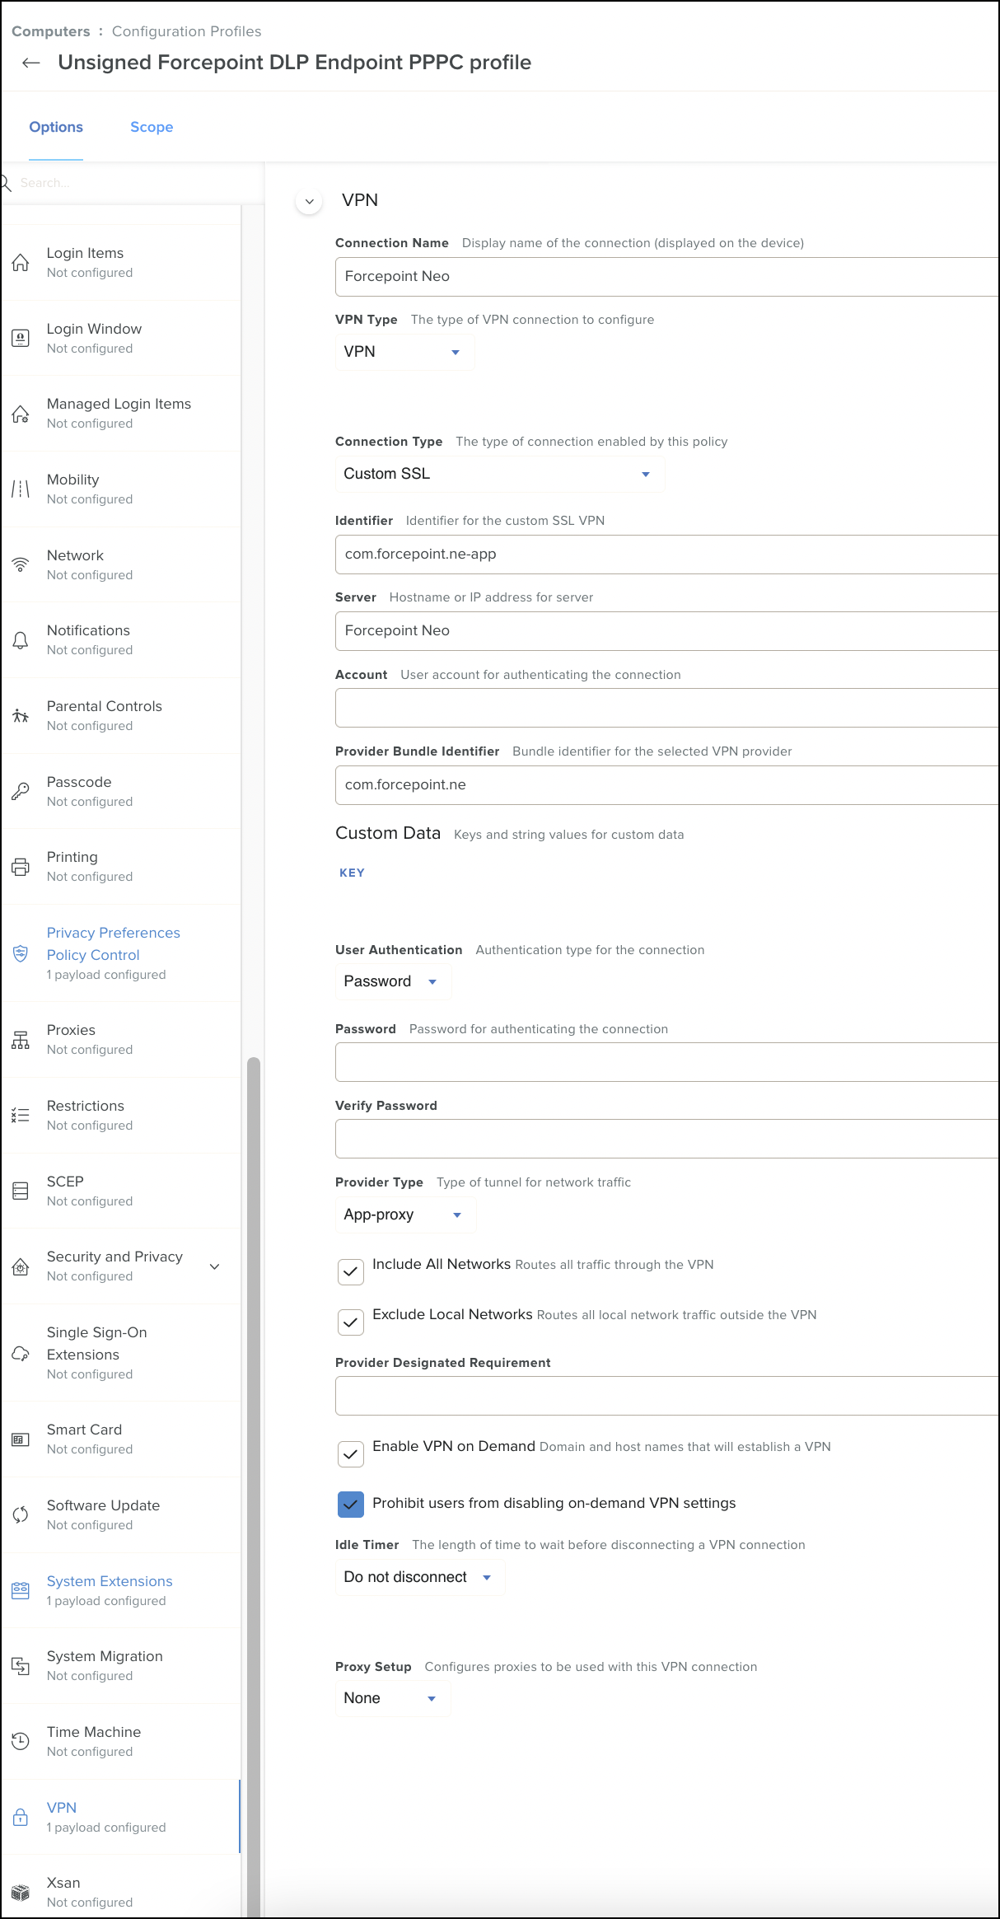The height and width of the screenshot is (1919, 1000).
Task: Uncheck the Include All Networks checkbox
Action: pyautogui.click(x=351, y=1271)
